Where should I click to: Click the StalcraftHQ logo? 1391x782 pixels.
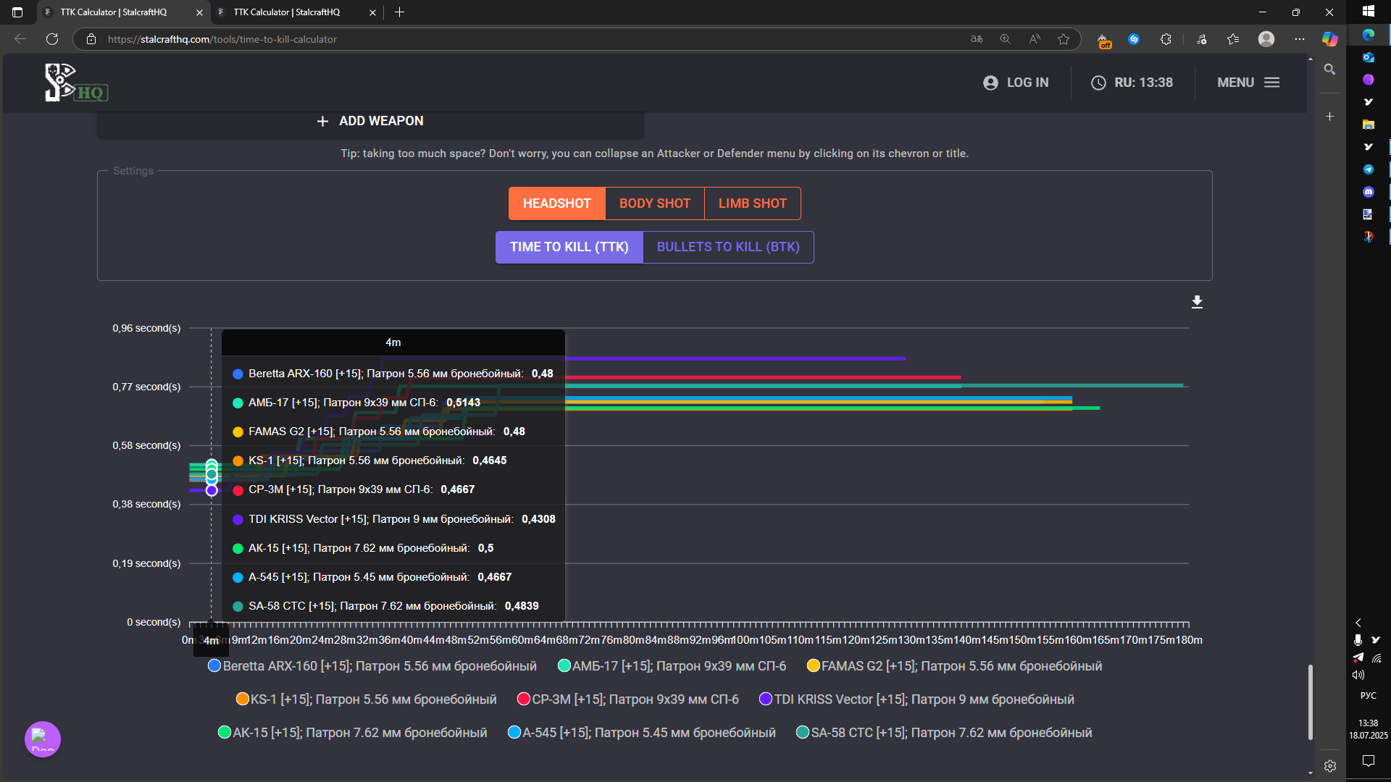76,83
